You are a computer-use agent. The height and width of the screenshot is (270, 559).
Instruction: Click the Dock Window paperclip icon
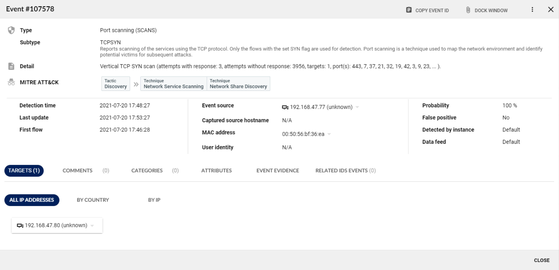click(x=468, y=10)
